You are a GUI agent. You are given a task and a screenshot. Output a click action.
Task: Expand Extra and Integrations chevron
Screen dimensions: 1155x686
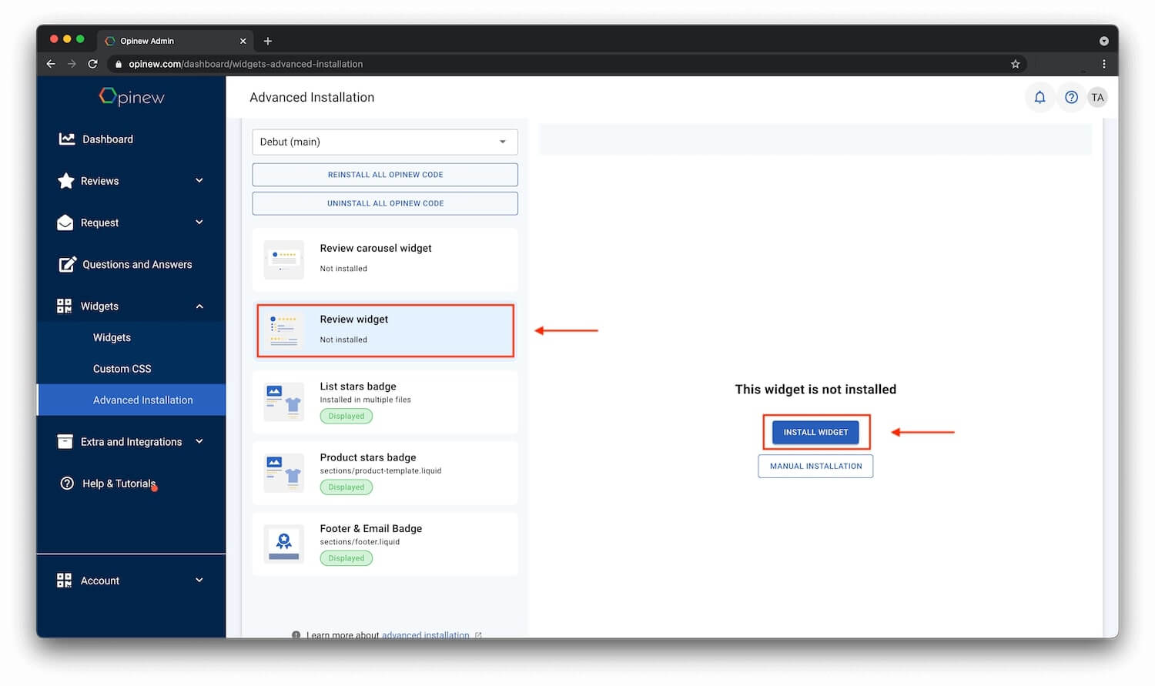(x=199, y=441)
